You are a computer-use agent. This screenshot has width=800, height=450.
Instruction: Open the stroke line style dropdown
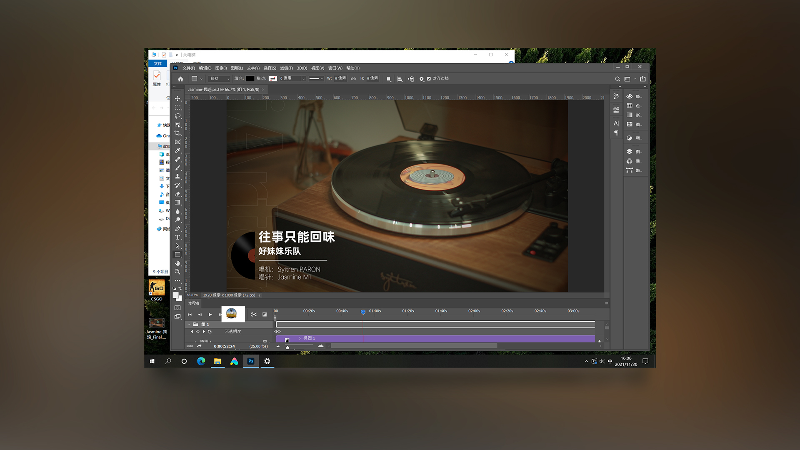pos(316,79)
